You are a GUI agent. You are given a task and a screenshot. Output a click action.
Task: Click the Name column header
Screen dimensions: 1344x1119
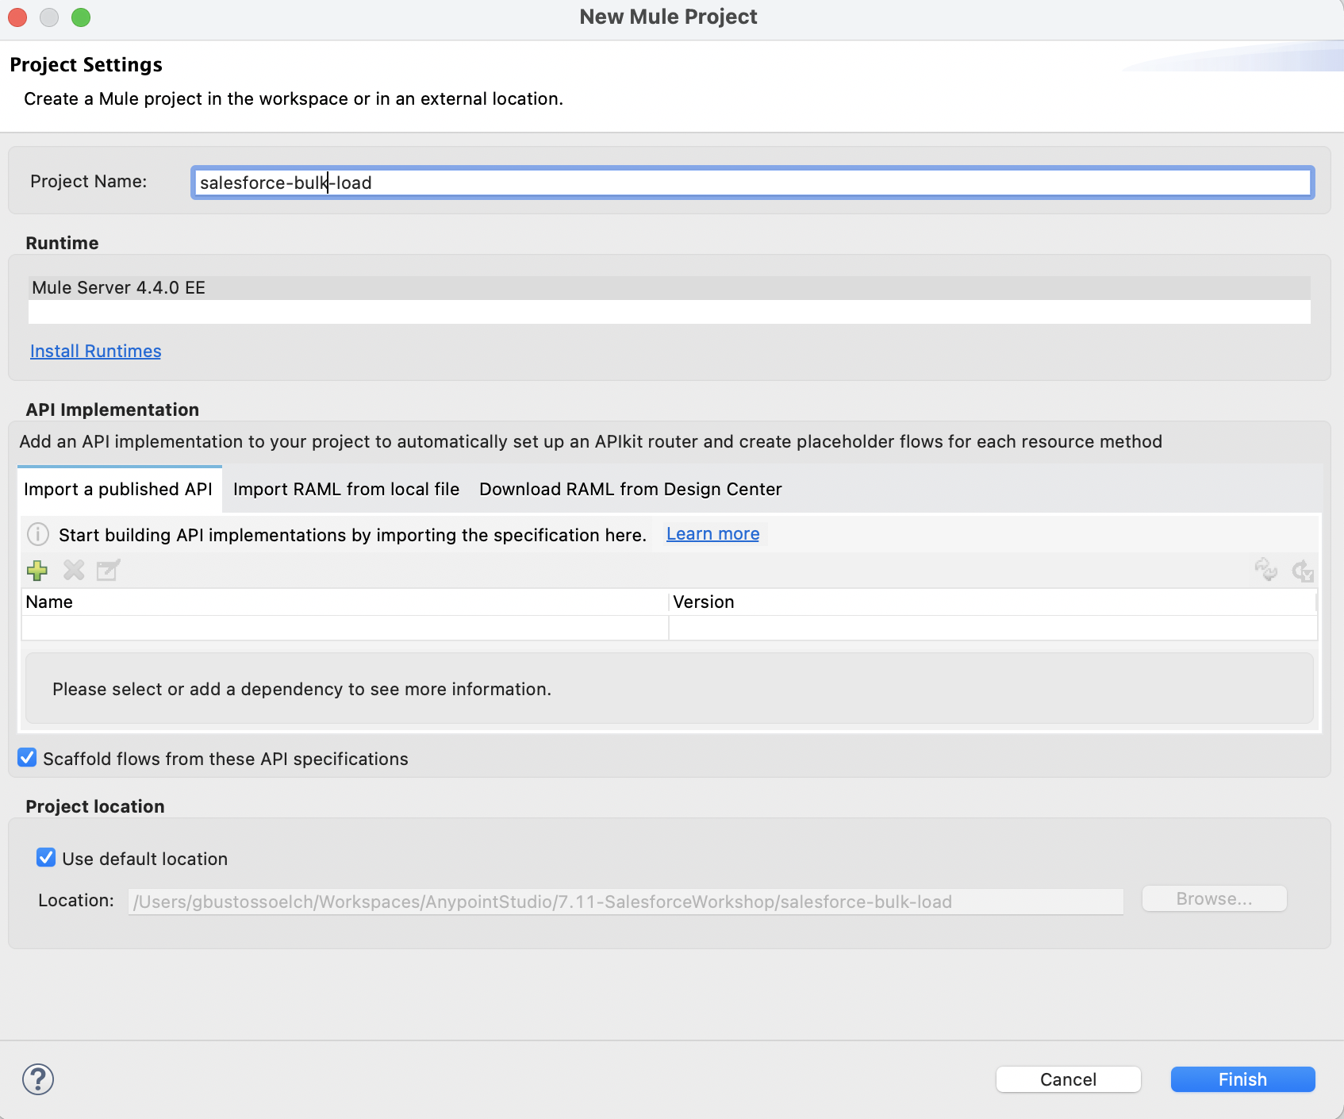tap(49, 602)
